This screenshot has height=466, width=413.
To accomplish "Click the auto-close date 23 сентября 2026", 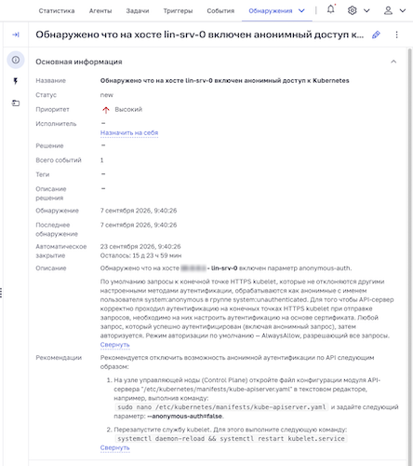I will (x=140, y=247).
